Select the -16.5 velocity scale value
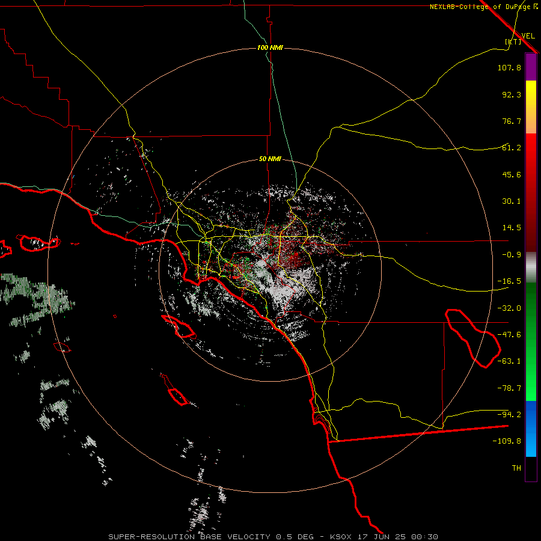Image resolution: width=541 pixels, height=541 pixels. 509,281
